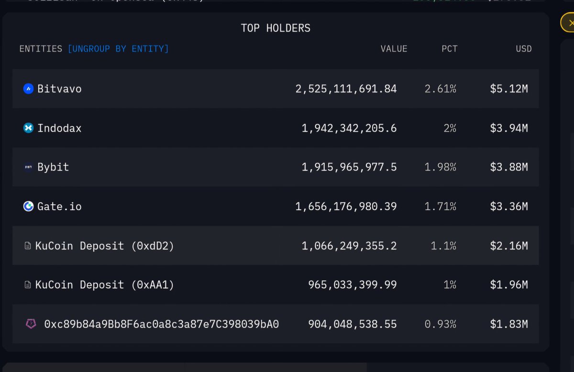
Task: Click the TOP HOLDERS panel title
Action: [276, 28]
